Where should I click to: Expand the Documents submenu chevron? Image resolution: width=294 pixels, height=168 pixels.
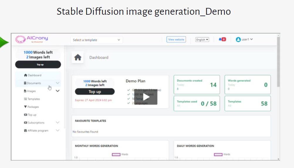pyautogui.click(x=58, y=83)
